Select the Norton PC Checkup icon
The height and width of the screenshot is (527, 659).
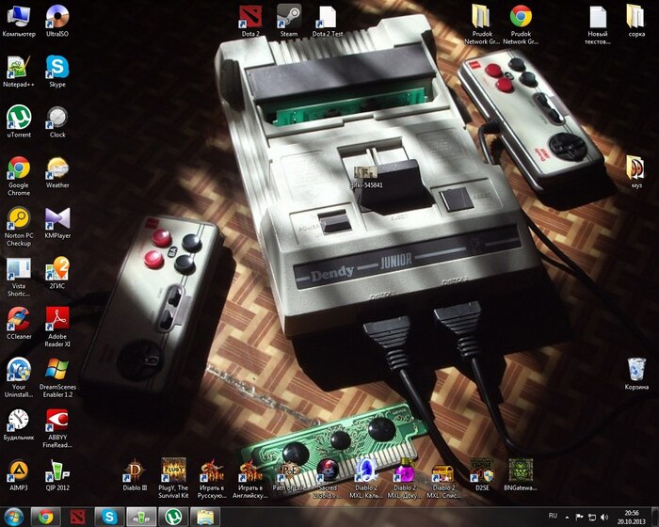(x=19, y=219)
